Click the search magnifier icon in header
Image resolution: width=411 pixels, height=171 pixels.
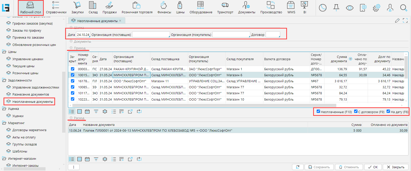403,8
